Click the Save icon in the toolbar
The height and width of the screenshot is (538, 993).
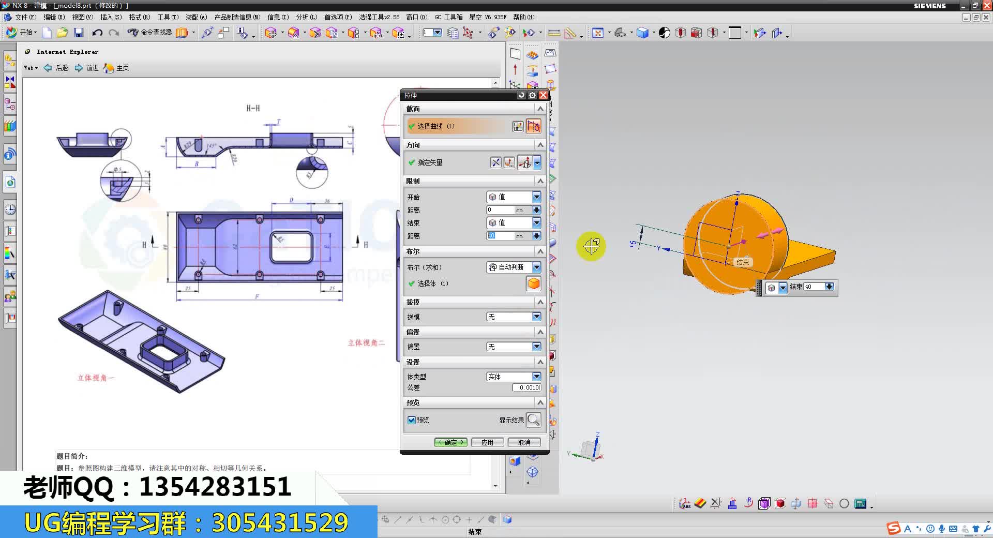78,33
